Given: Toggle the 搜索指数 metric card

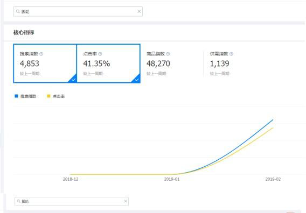Looking at the screenshot, I should coord(45,63).
